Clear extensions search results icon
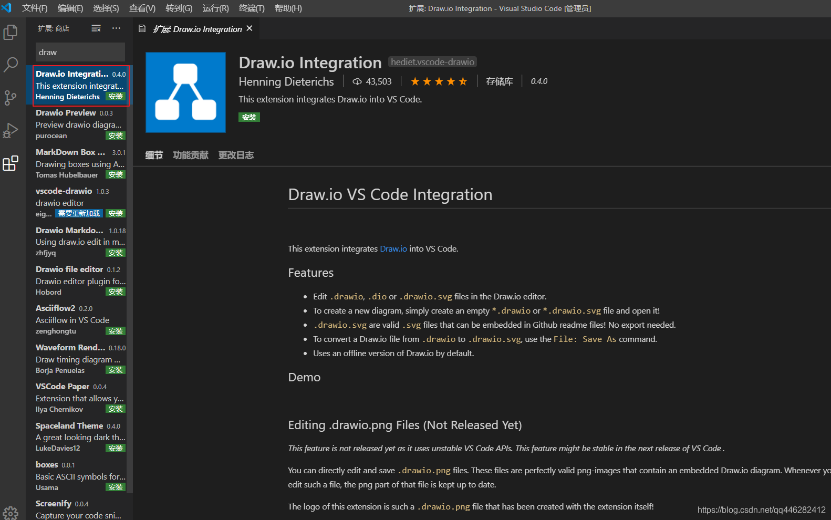831x520 pixels. [96, 28]
